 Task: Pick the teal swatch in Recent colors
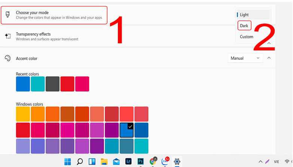point(38,84)
